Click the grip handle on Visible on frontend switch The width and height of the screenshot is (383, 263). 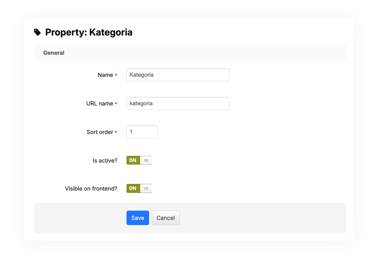(x=146, y=188)
